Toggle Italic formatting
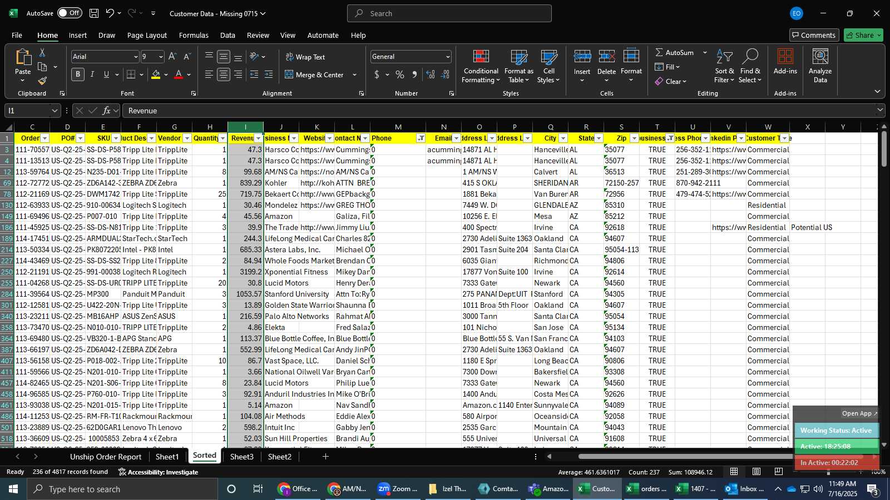 [92, 74]
